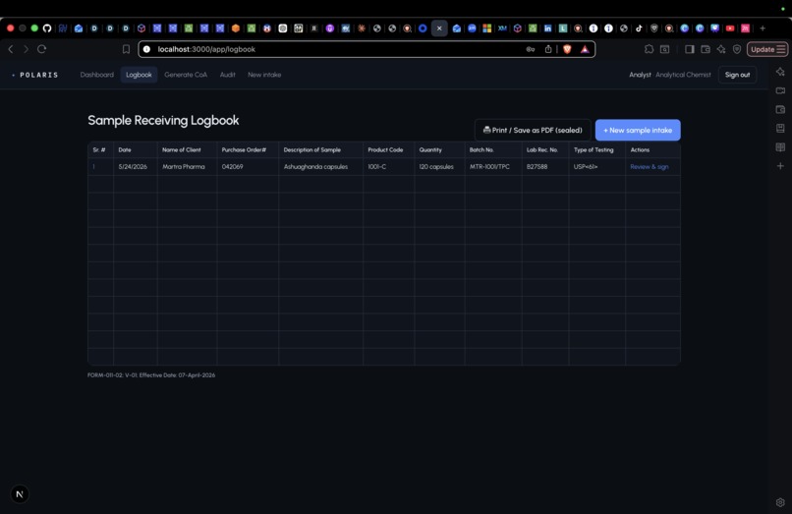Click the Name of Client header

tap(182, 150)
